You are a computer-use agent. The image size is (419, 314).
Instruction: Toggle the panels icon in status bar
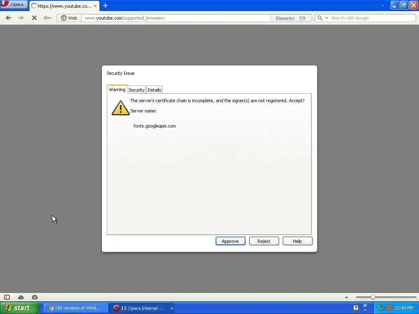point(7,297)
